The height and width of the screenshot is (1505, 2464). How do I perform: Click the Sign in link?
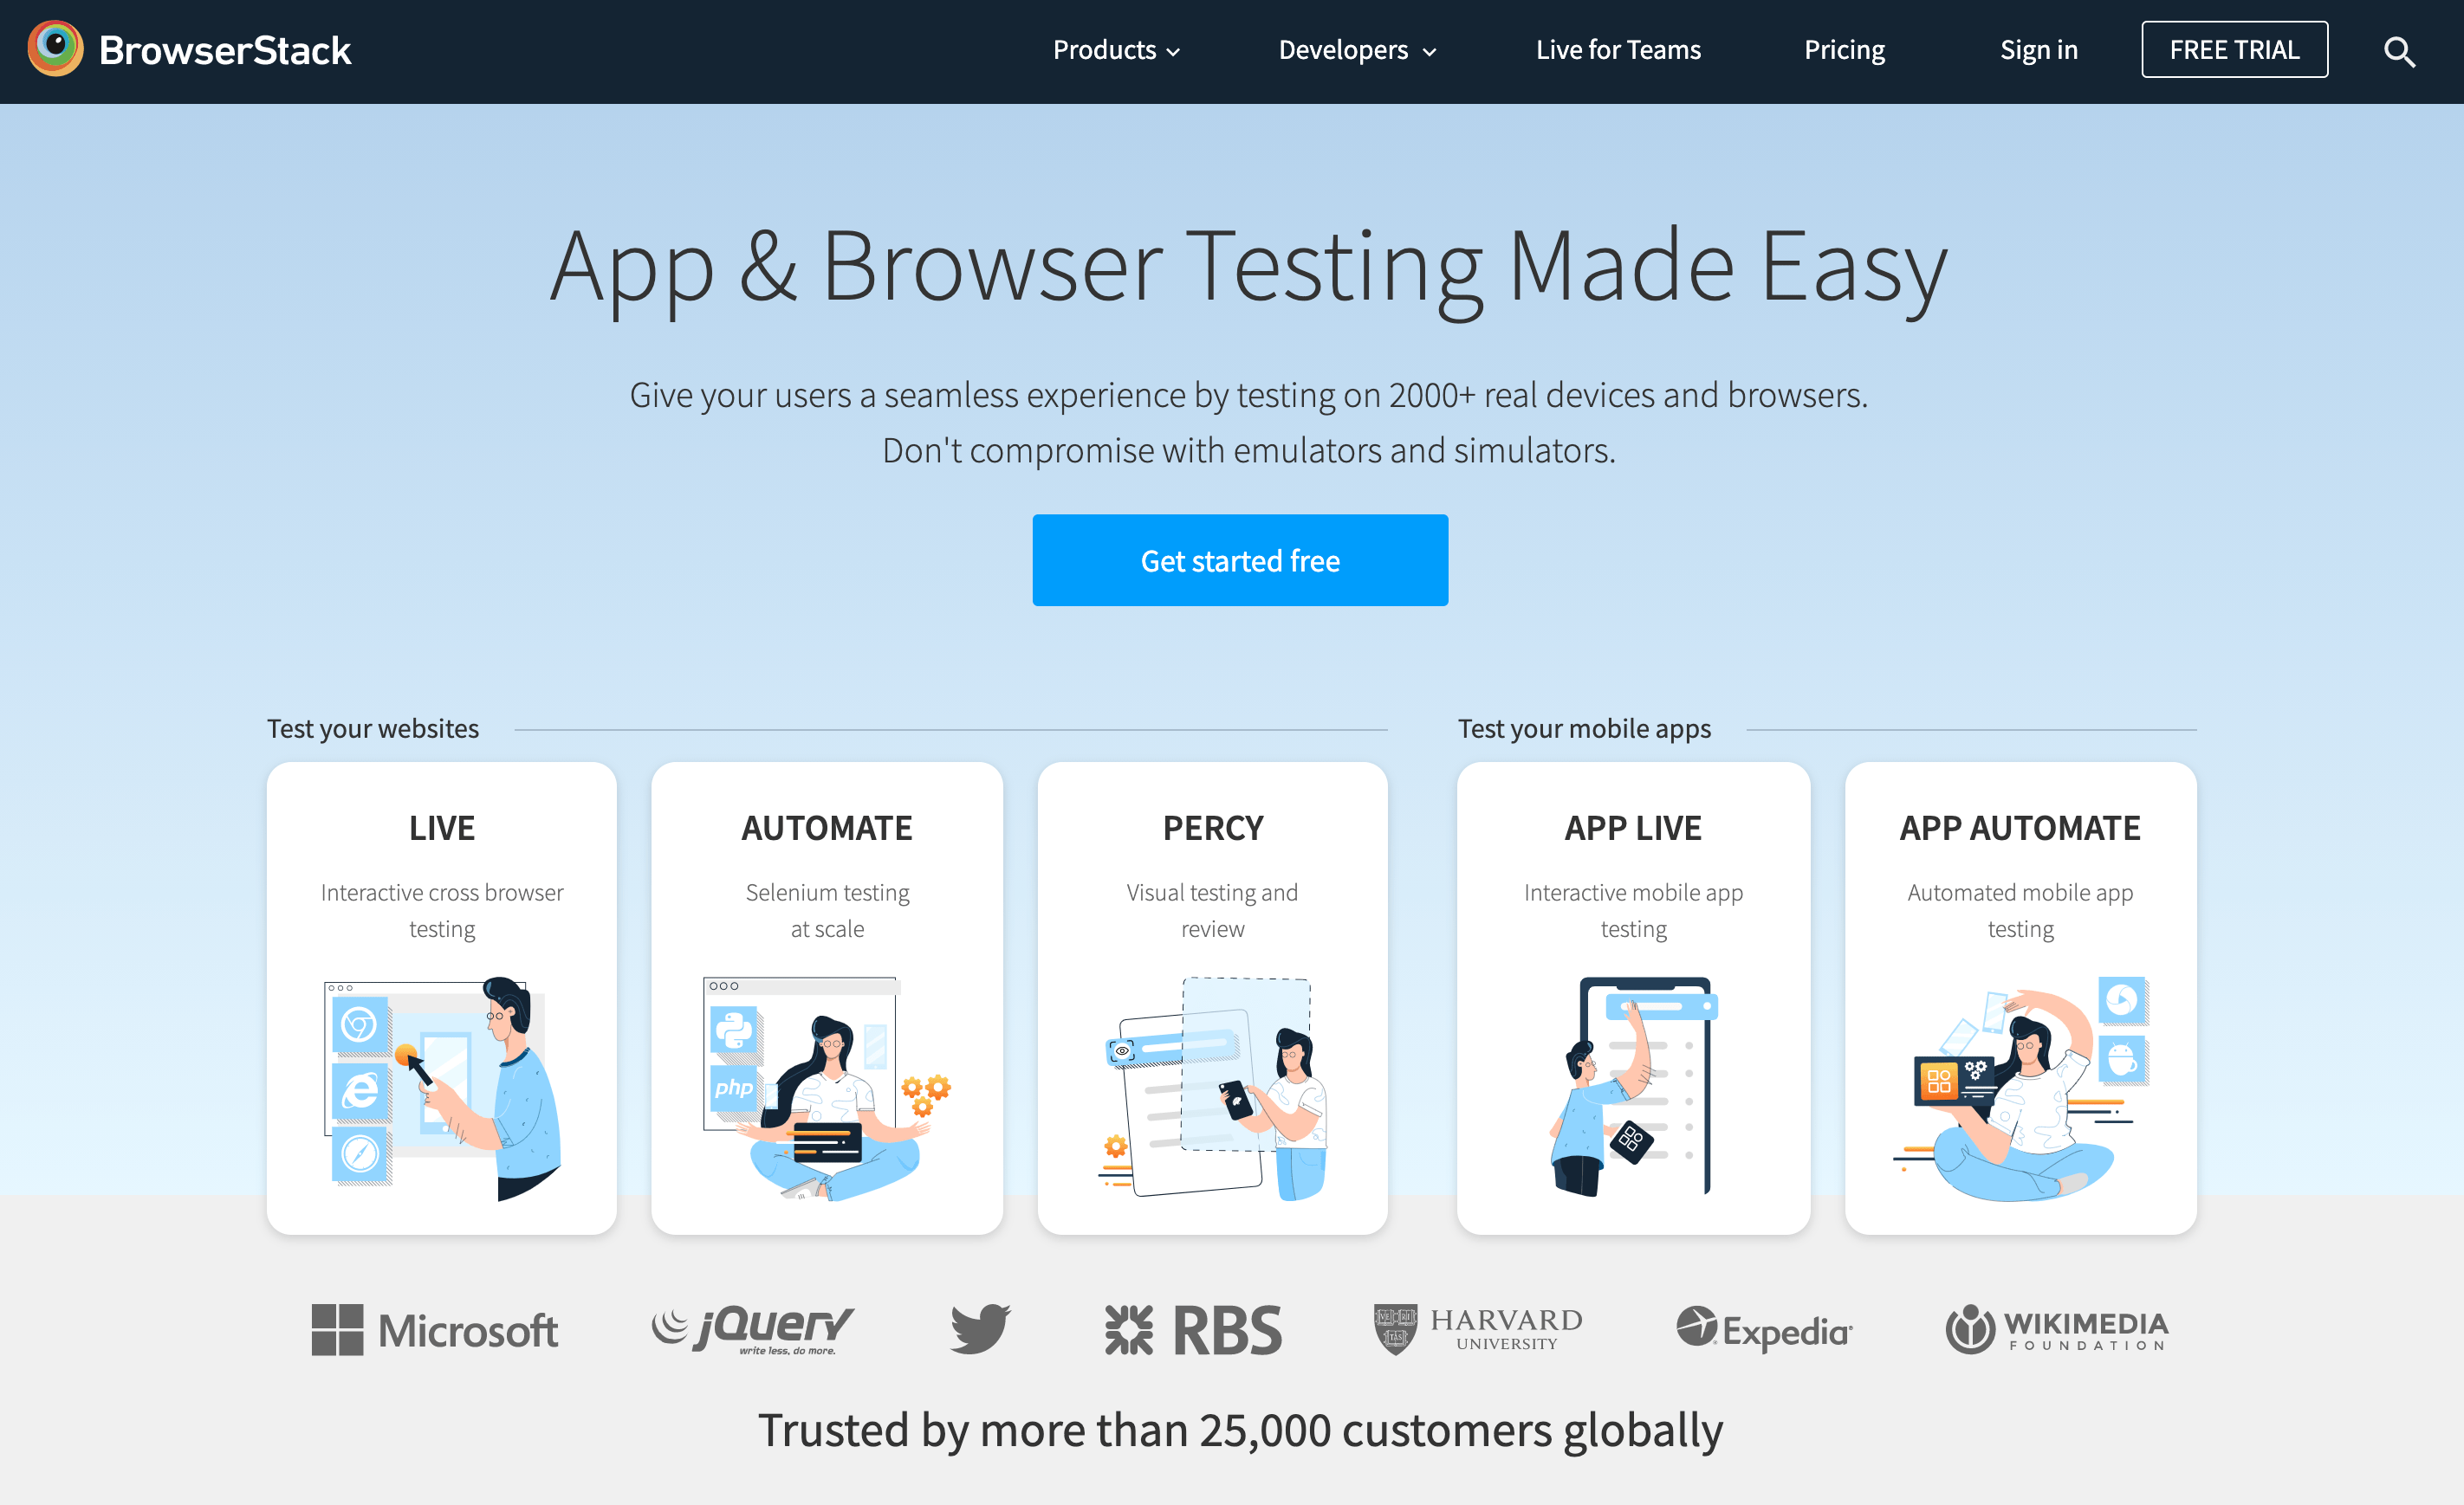(x=2038, y=49)
